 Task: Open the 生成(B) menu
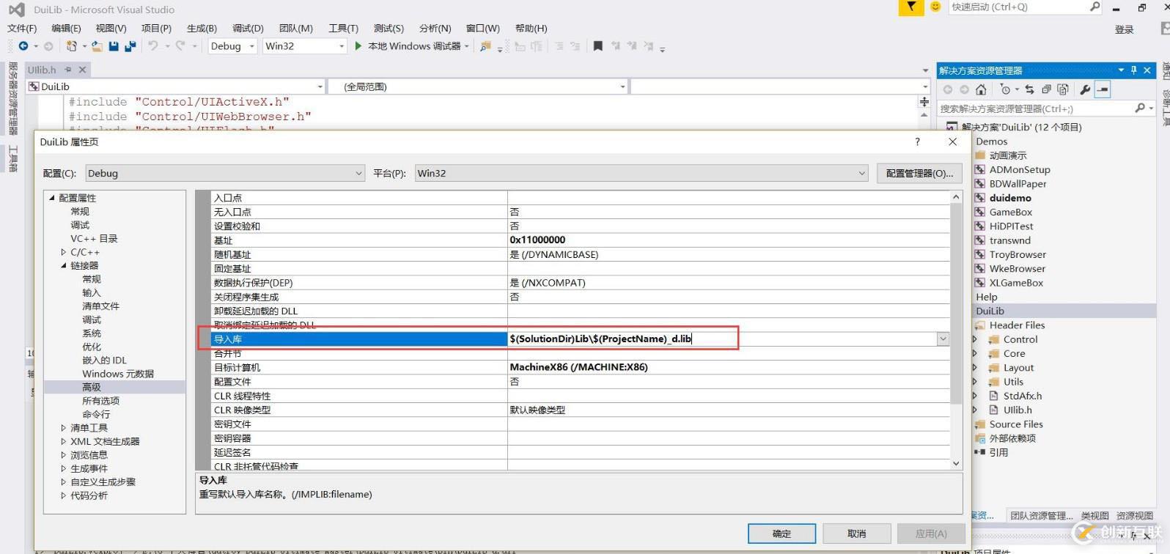[x=202, y=29]
